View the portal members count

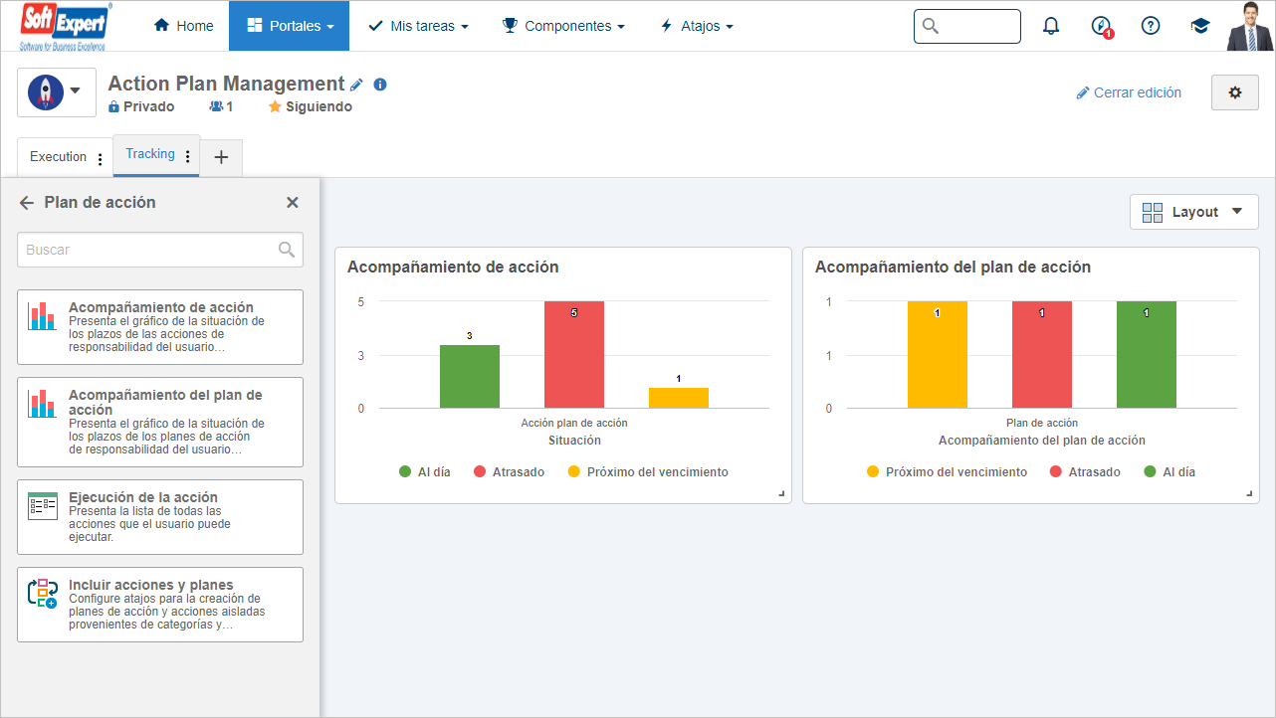click(x=221, y=106)
